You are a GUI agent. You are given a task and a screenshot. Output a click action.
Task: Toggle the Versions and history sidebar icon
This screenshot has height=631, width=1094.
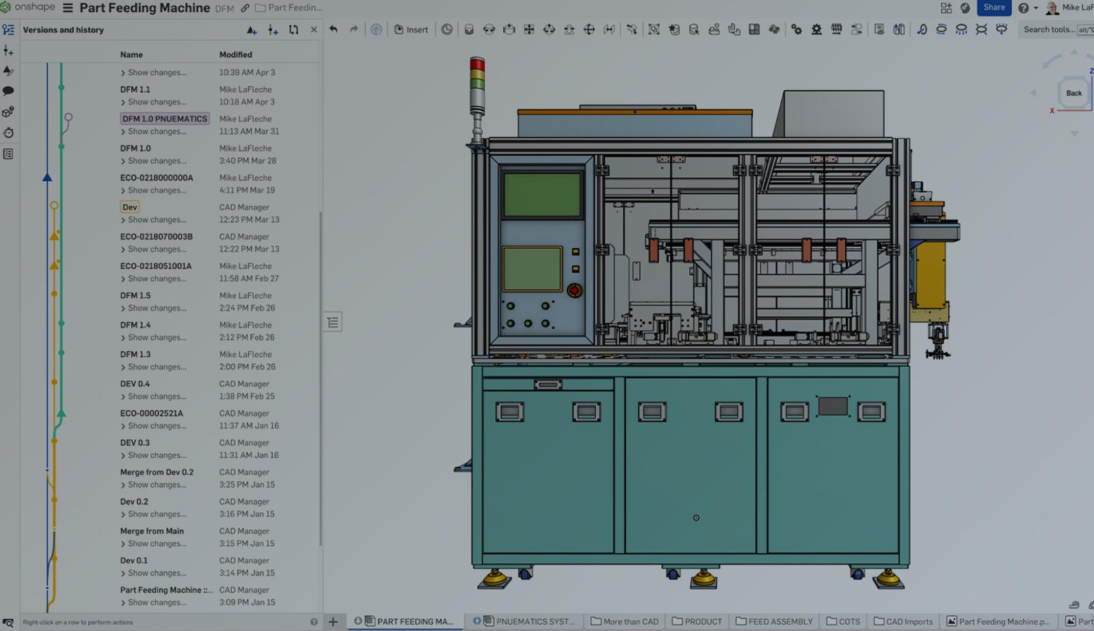coord(8,30)
